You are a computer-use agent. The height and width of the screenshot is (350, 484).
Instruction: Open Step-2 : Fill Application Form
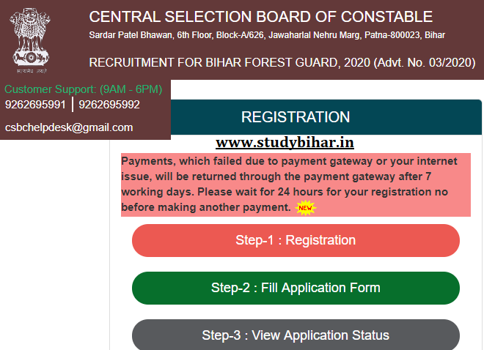click(x=296, y=288)
